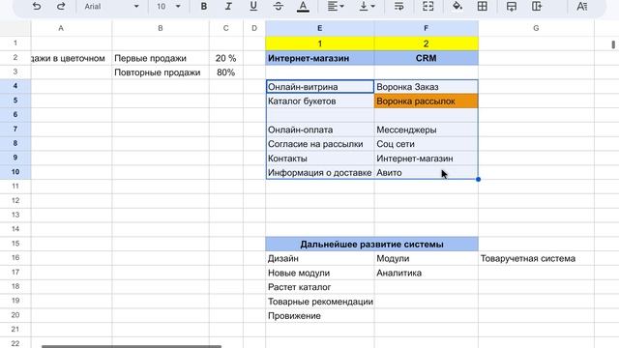Open text wrapping options

click(x=398, y=7)
